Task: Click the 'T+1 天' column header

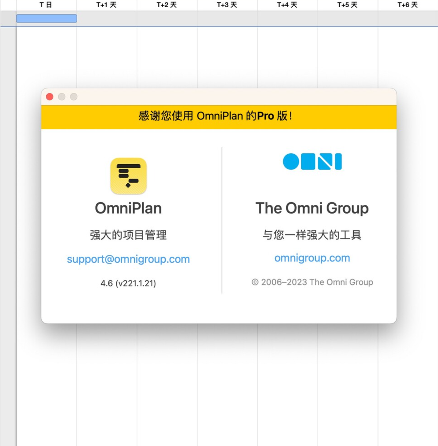Action: click(x=106, y=5)
